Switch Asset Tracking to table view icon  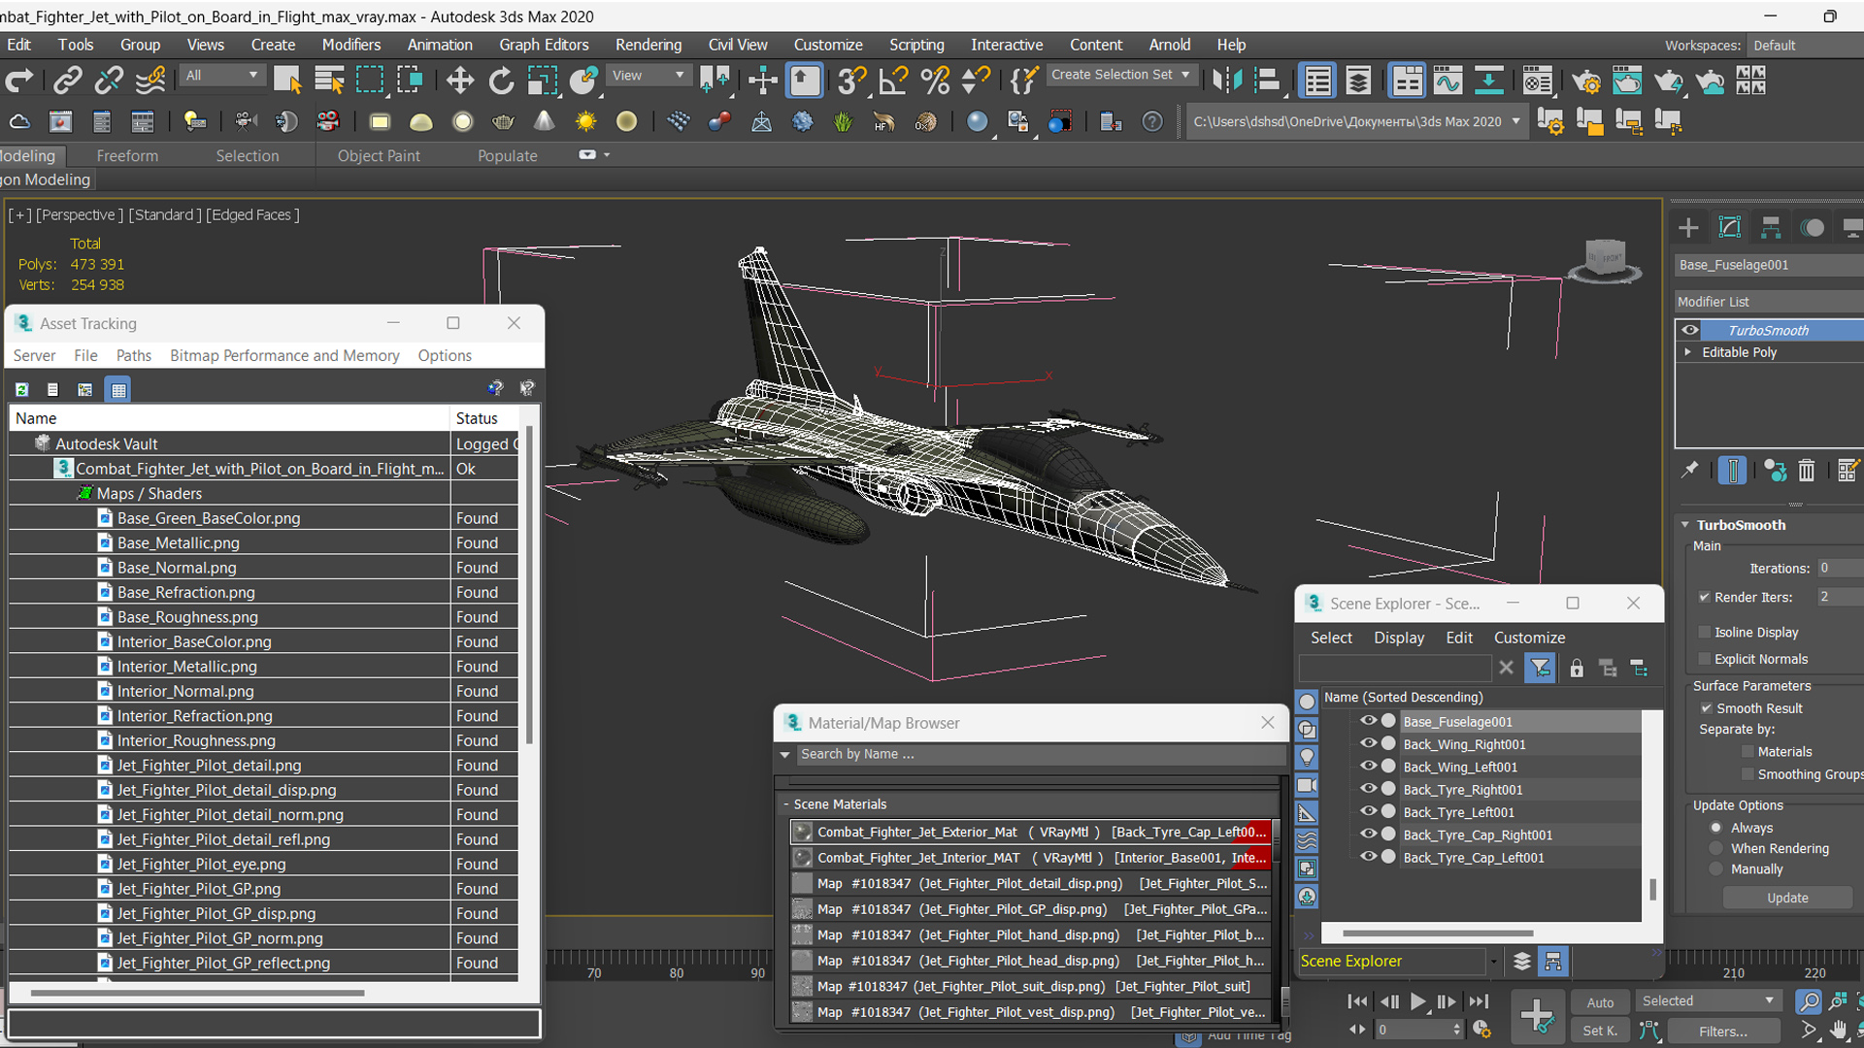pyautogui.click(x=118, y=389)
